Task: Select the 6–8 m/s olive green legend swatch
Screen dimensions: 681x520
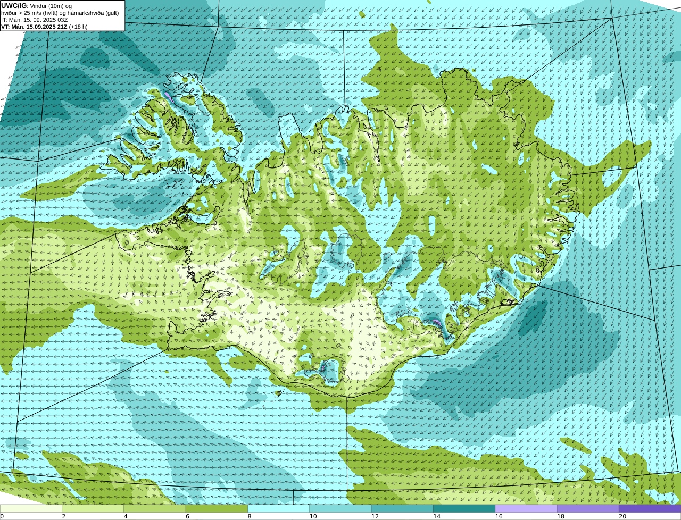Action: click(217, 508)
